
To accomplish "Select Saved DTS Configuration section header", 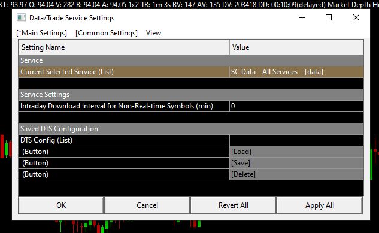I will coord(191,129).
